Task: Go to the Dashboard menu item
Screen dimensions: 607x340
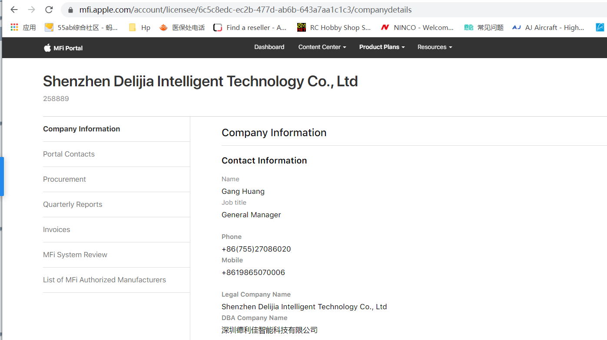Action: click(269, 47)
